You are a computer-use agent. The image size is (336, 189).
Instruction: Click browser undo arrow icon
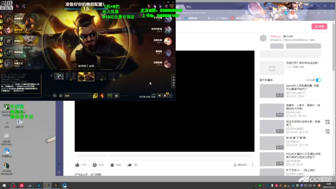click(x=311, y=13)
